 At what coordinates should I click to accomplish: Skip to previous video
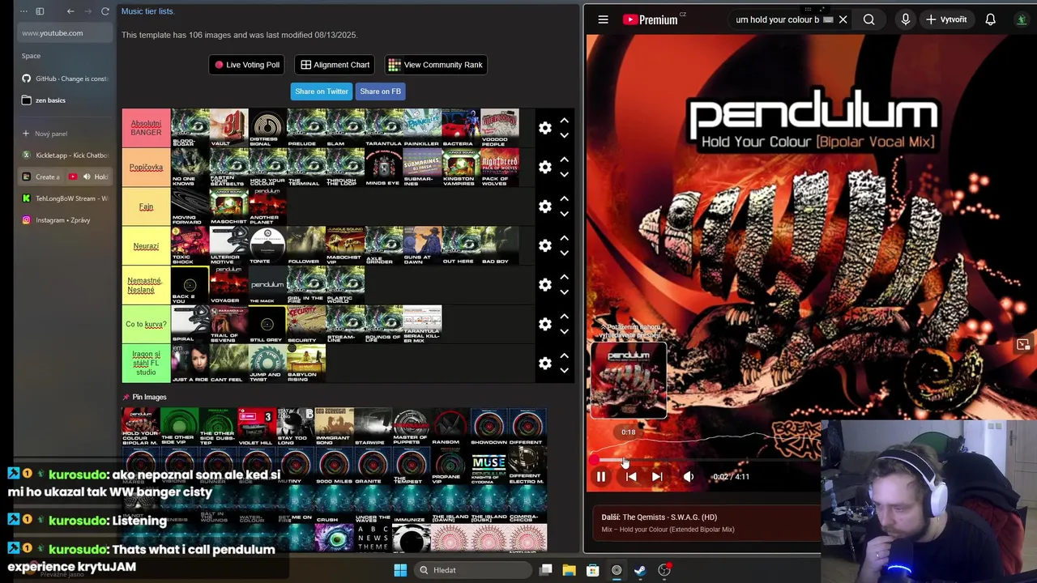(631, 477)
